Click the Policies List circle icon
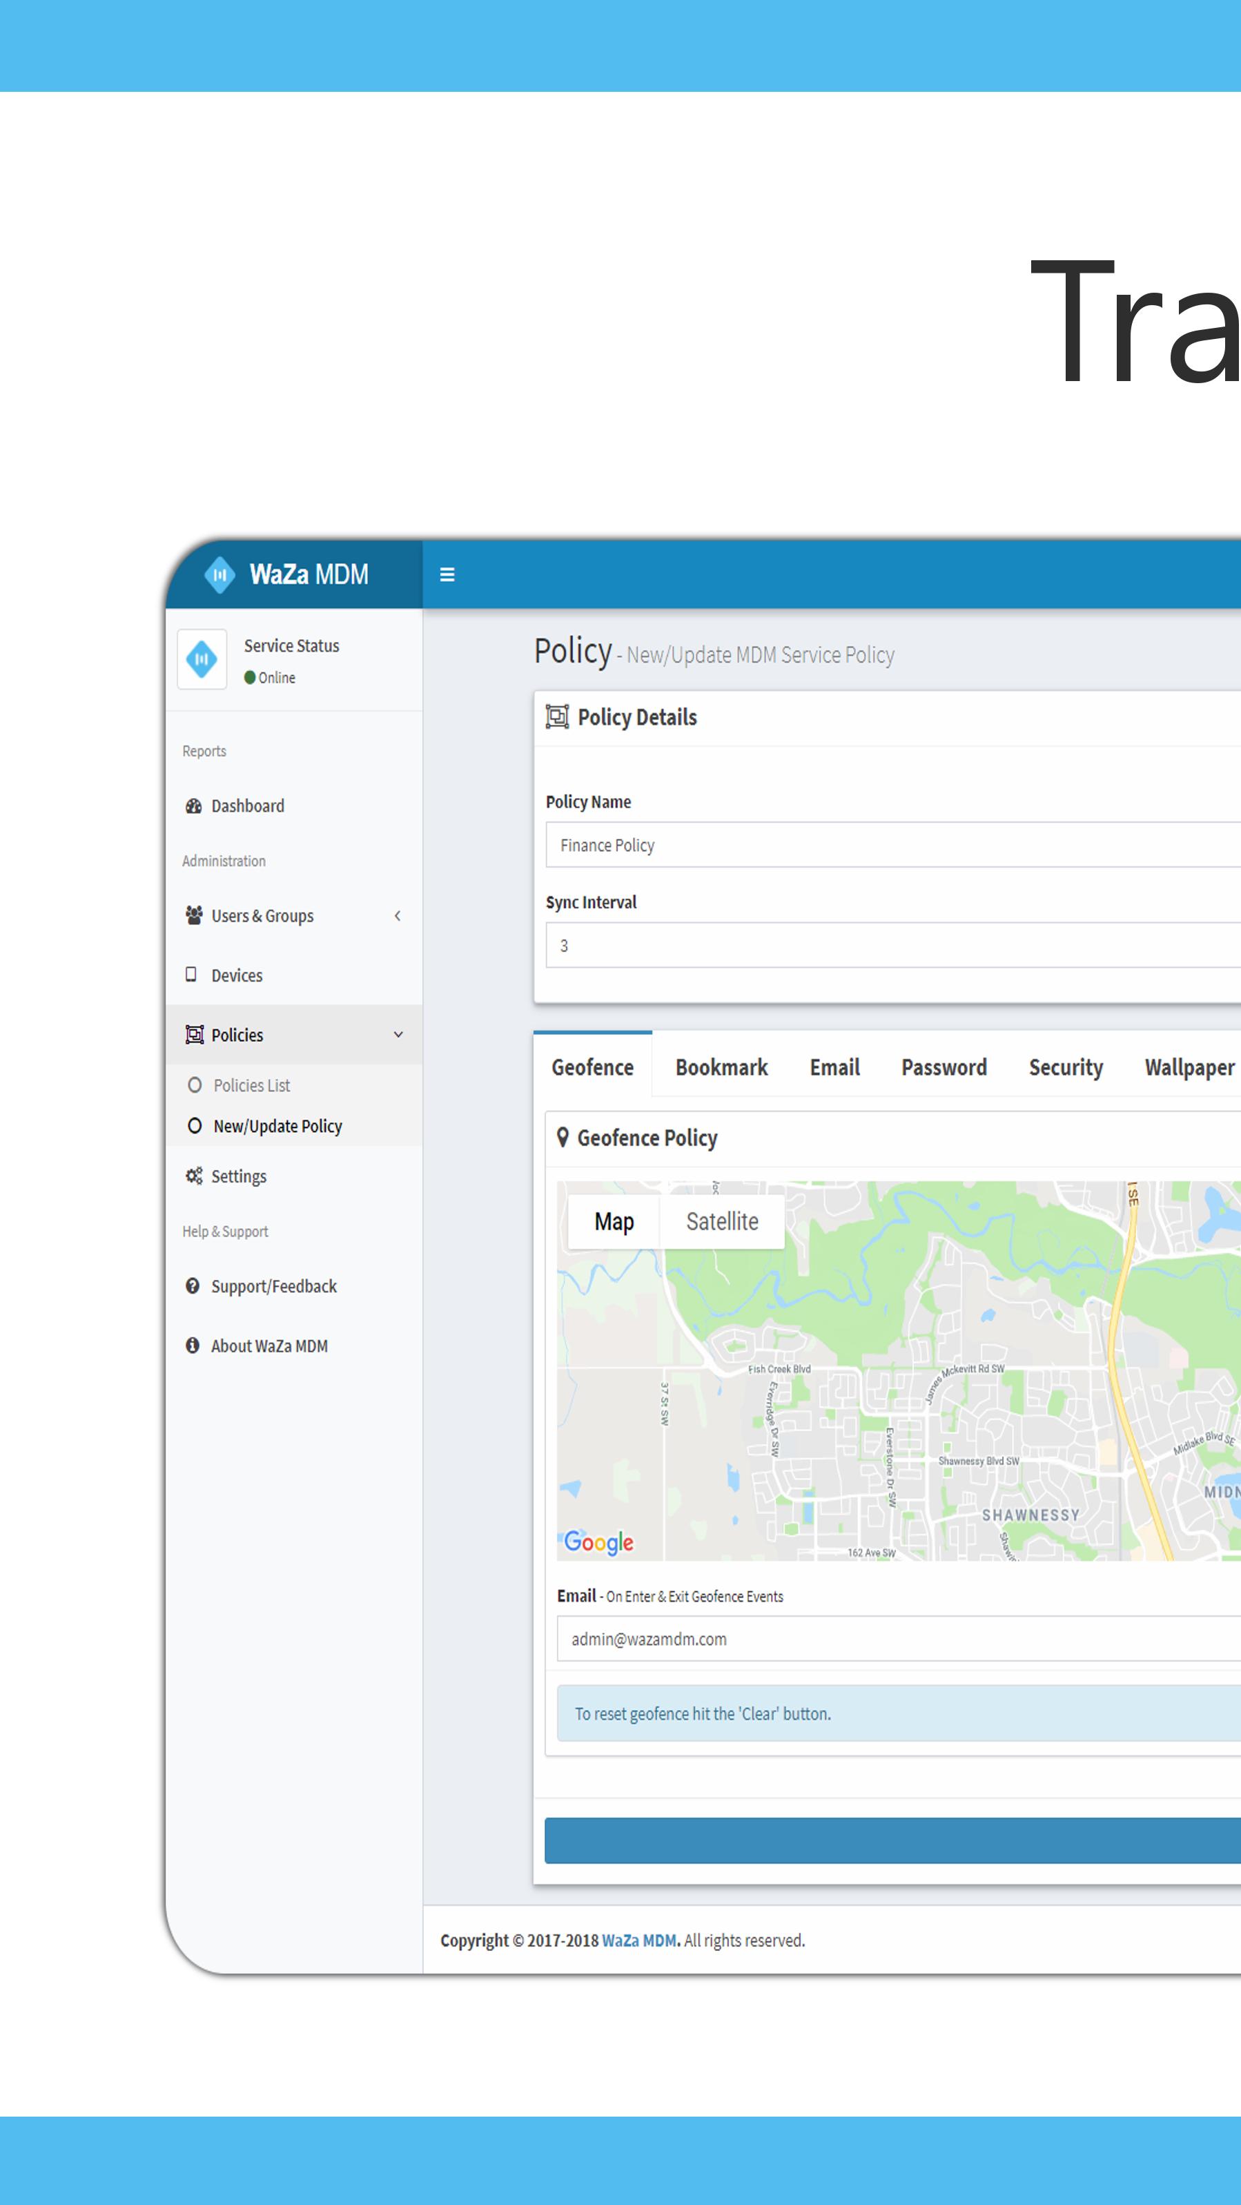Viewport: 1241px width, 2205px height. 195,1085
